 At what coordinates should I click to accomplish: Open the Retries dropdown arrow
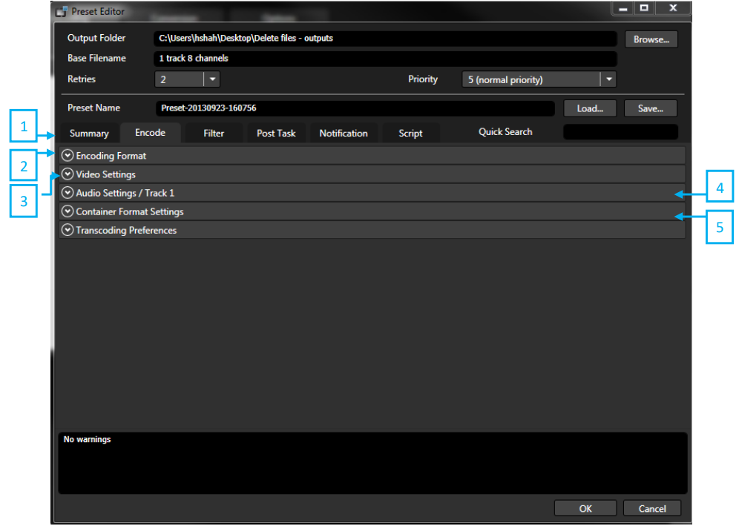coord(211,79)
